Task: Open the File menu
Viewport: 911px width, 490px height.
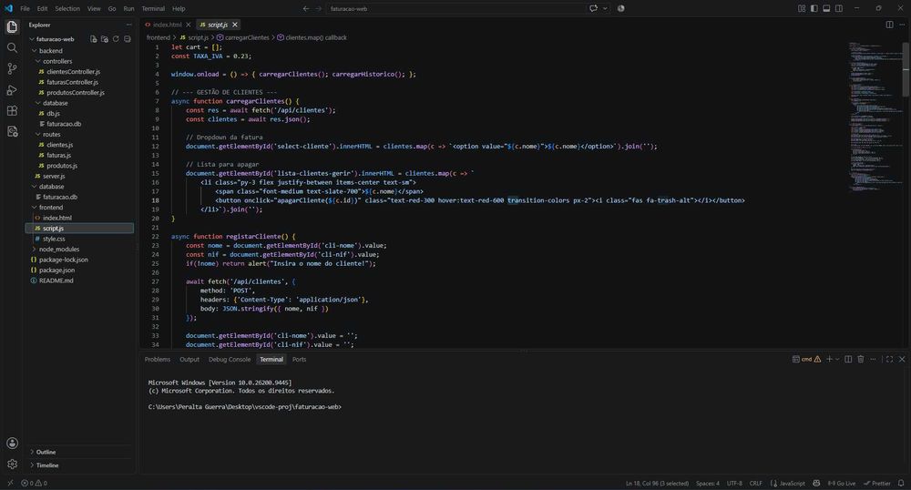Action: [x=25, y=9]
